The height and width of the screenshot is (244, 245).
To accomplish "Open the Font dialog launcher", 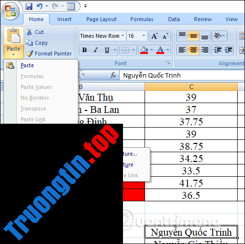I will click(x=169, y=63).
